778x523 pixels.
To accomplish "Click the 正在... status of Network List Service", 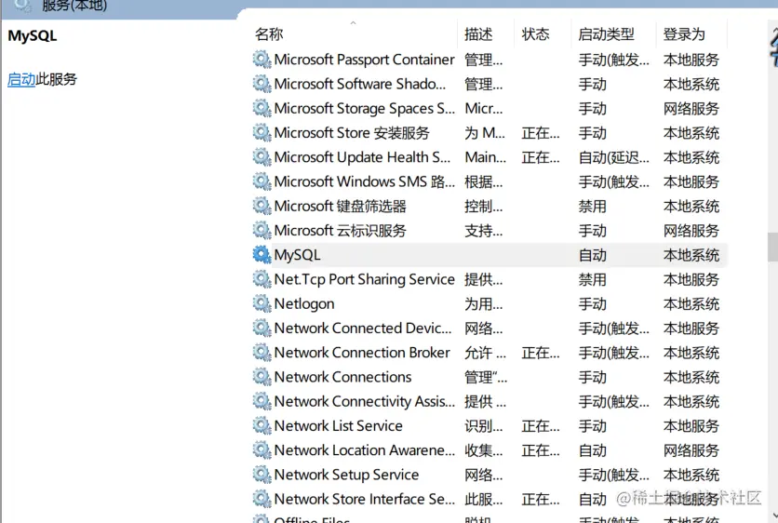I will (x=541, y=425).
